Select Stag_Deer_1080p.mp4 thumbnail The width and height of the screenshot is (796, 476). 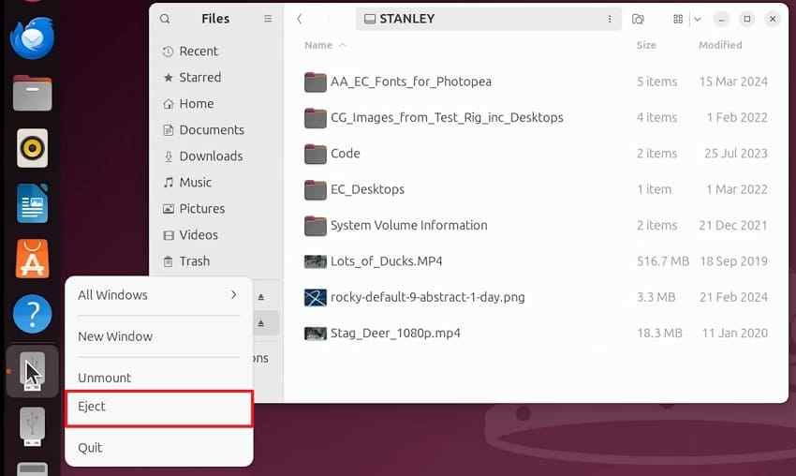[x=316, y=334]
